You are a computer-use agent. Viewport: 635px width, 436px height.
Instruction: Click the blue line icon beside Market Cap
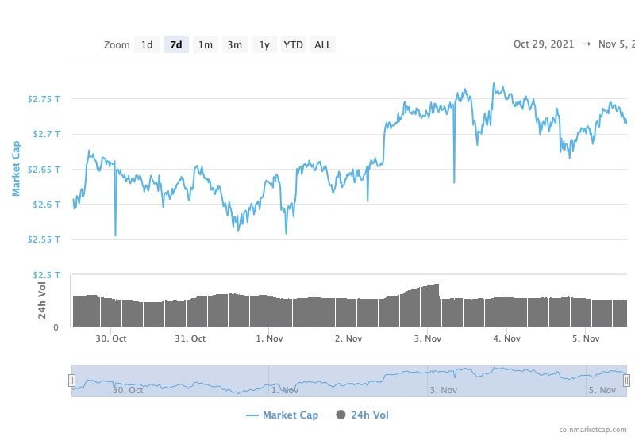[252, 415]
